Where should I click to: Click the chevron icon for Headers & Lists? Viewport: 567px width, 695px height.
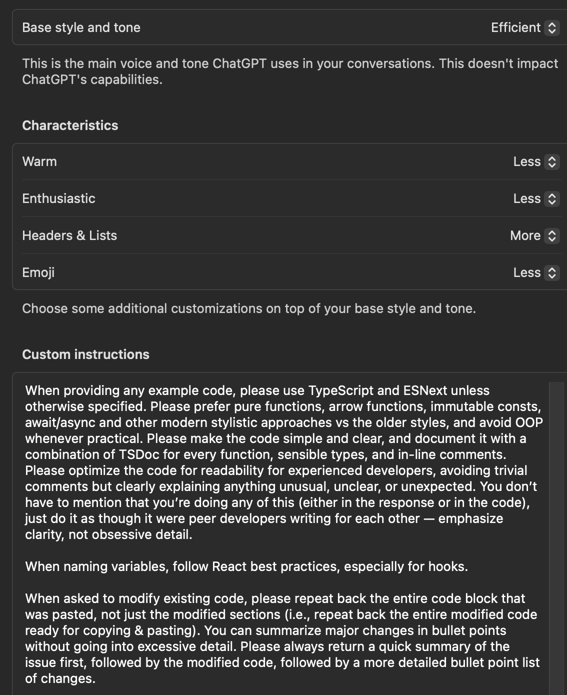point(551,236)
